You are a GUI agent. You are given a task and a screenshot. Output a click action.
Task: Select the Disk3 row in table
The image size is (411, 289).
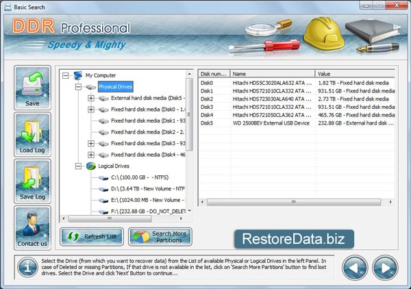[297, 107]
